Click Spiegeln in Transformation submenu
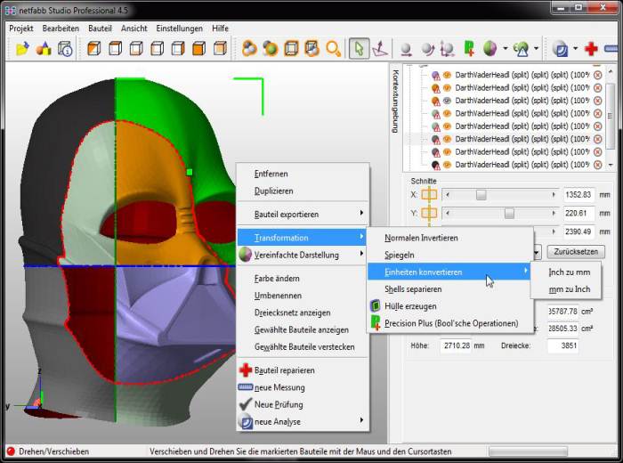This screenshot has width=623, height=463. (400, 255)
